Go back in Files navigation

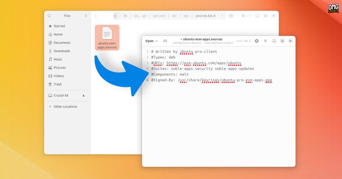tap(96, 16)
